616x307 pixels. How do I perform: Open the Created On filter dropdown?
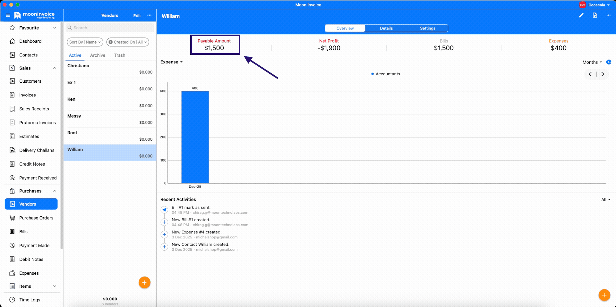click(x=127, y=42)
